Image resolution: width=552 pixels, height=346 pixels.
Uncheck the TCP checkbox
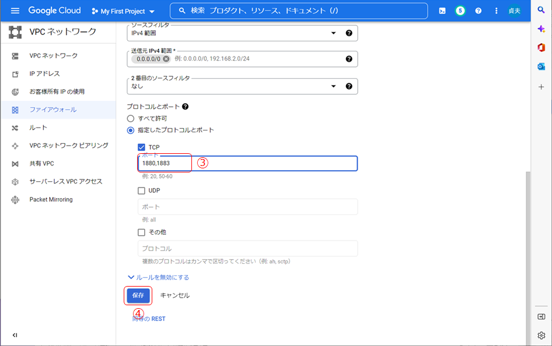[x=141, y=147]
